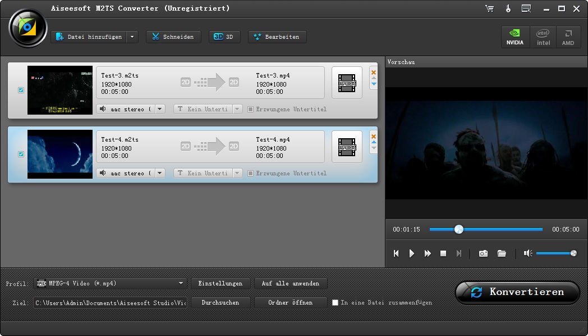
Task: Click the Durchsuchen button
Action: [x=220, y=303]
